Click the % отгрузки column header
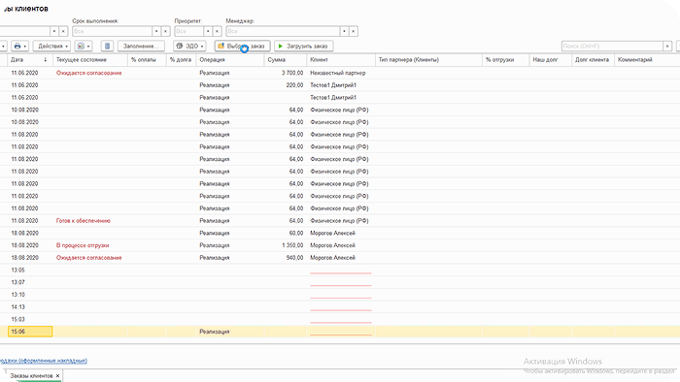This screenshot has width=680, height=382. click(506, 60)
